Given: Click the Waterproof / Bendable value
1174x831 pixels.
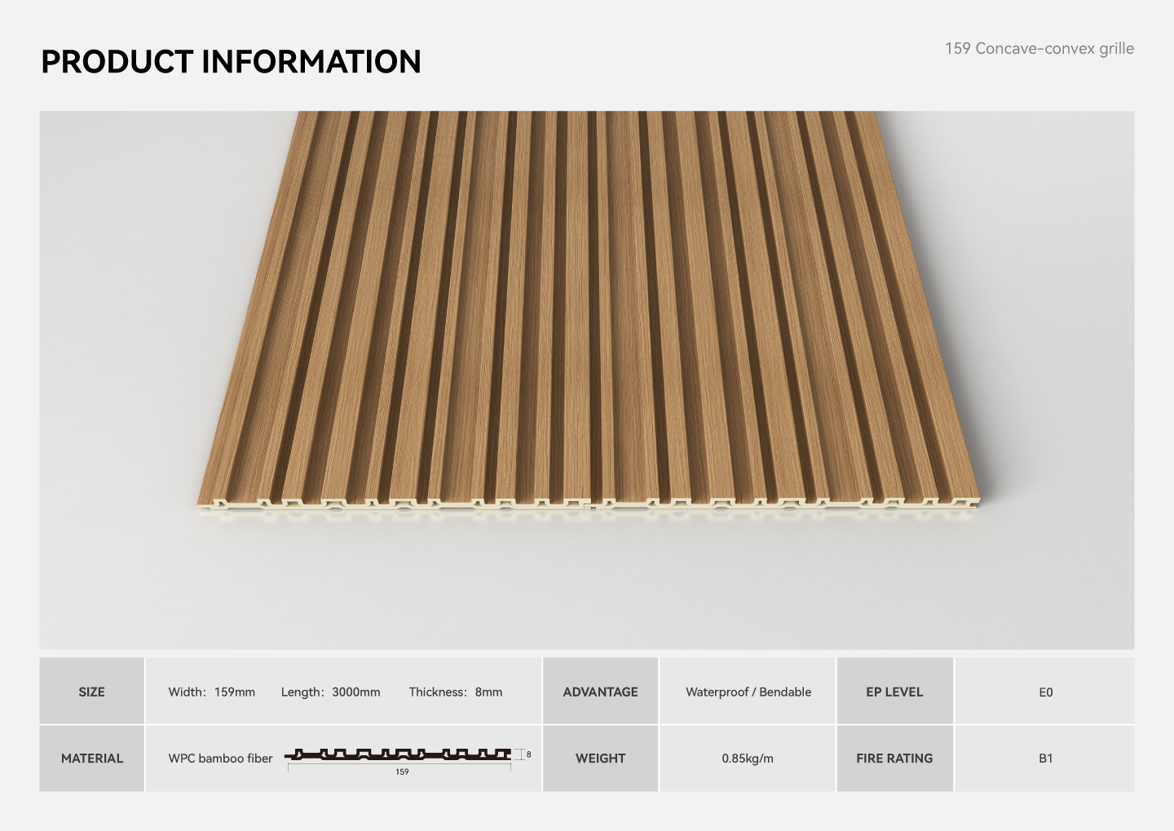Looking at the screenshot, I should pos(748,692).
